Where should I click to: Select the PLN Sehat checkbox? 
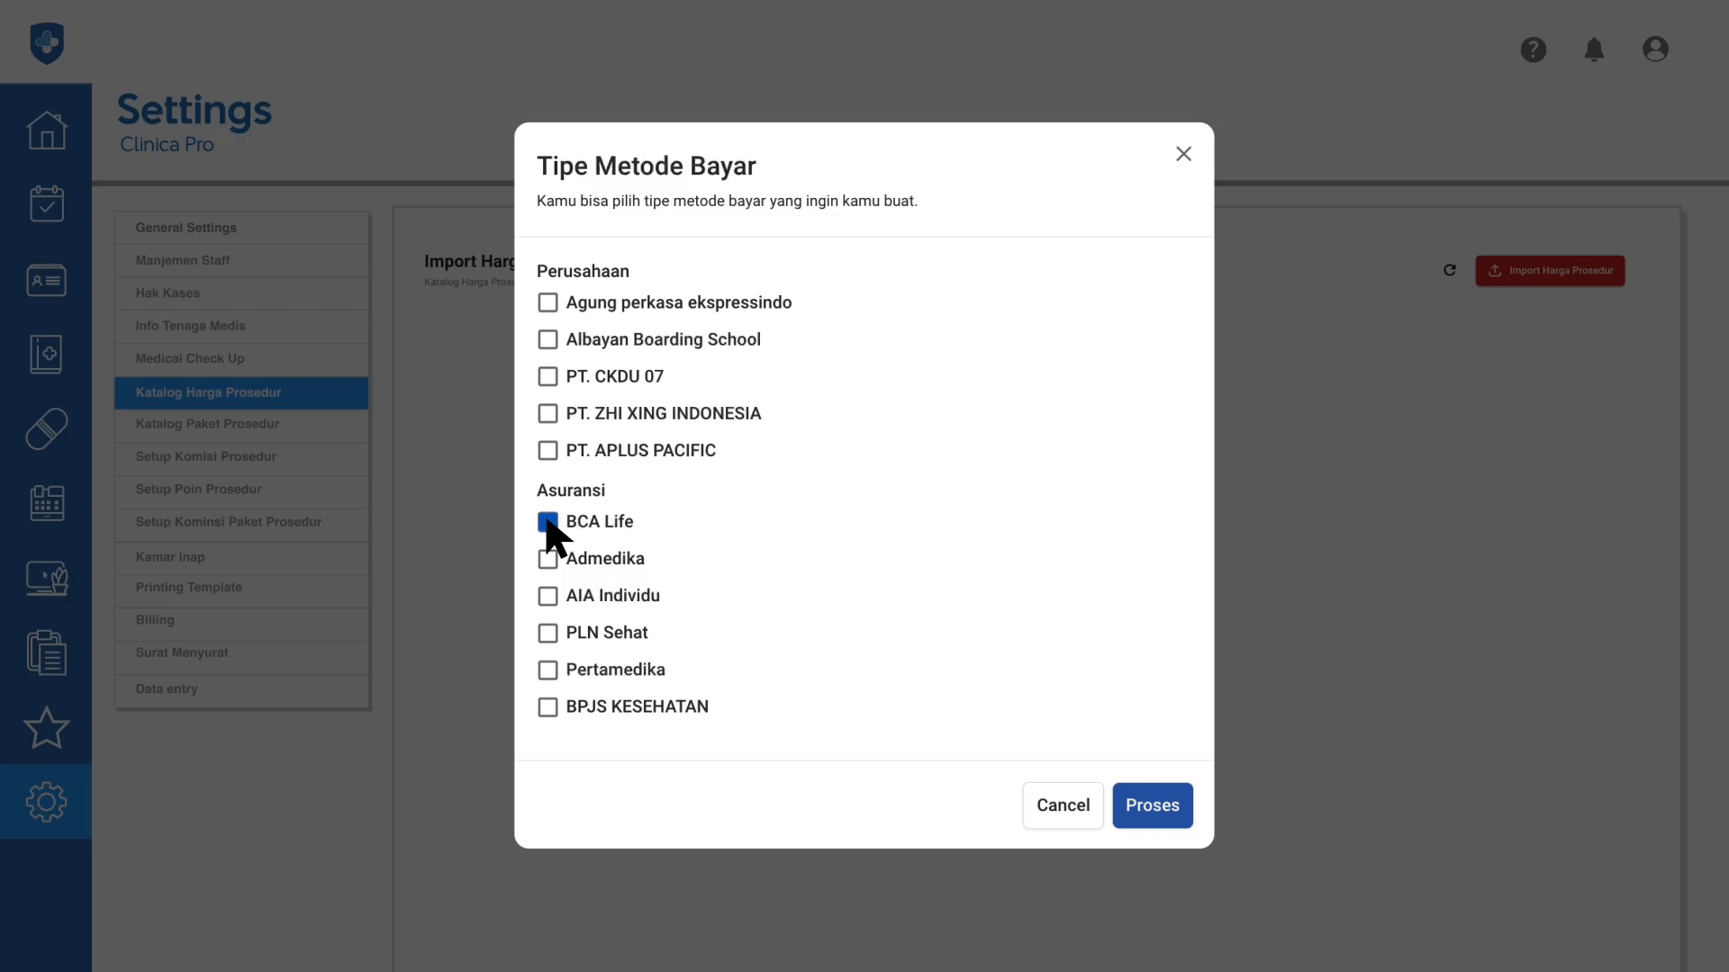click(x=548, y=634)
